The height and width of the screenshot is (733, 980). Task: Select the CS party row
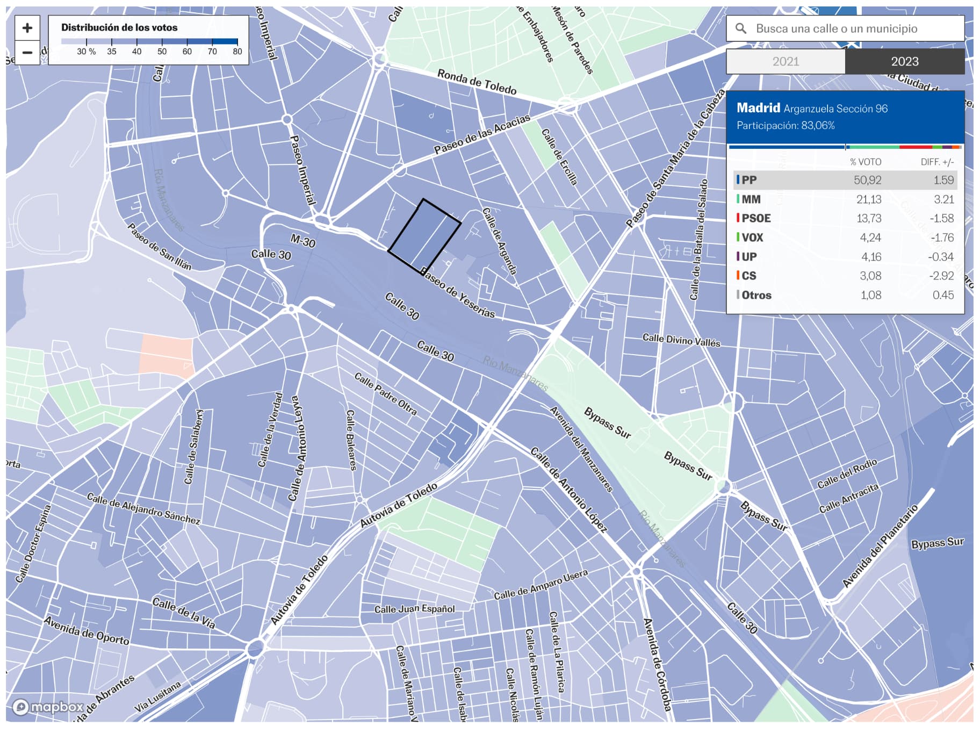point(845,276)
